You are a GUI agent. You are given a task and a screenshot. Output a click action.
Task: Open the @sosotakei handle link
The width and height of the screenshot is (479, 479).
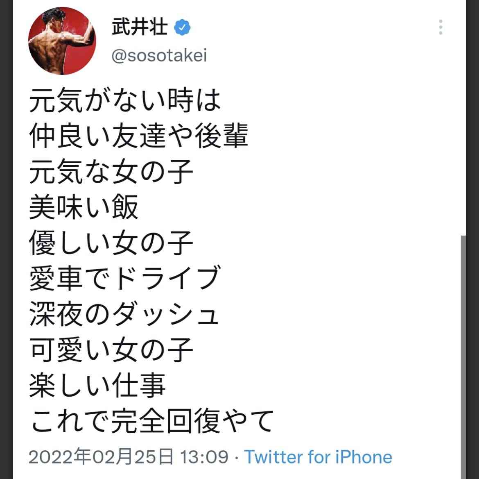click(x=159, y=55)
